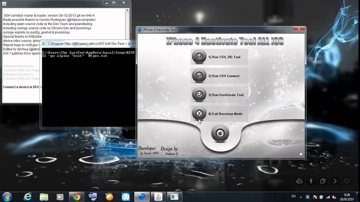The height and width of the screenshot is (202, 360).
Task: Click the scroll up arrow in SSH ramdisk window
Action: 127,10
